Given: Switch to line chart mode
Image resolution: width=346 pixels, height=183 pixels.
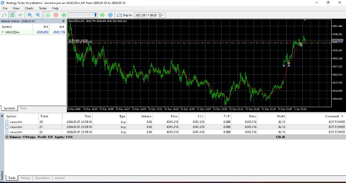Looking at the screenshot, I should click(20, 15).
